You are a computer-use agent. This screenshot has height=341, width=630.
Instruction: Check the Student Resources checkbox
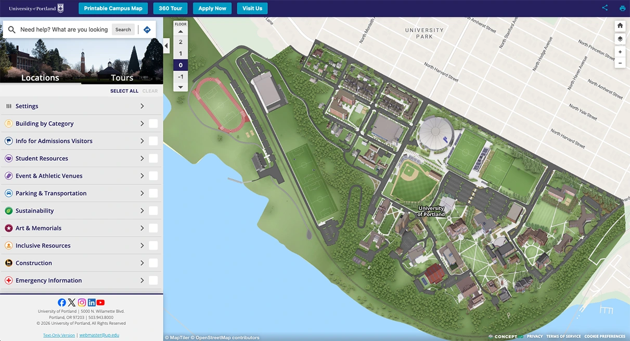(153, 158)
